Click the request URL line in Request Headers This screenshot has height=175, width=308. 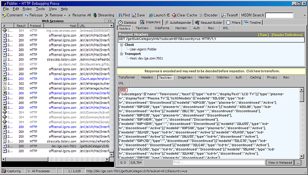click(211, 39)
